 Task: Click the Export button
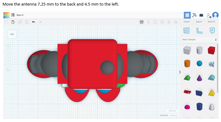click(199, 22)
